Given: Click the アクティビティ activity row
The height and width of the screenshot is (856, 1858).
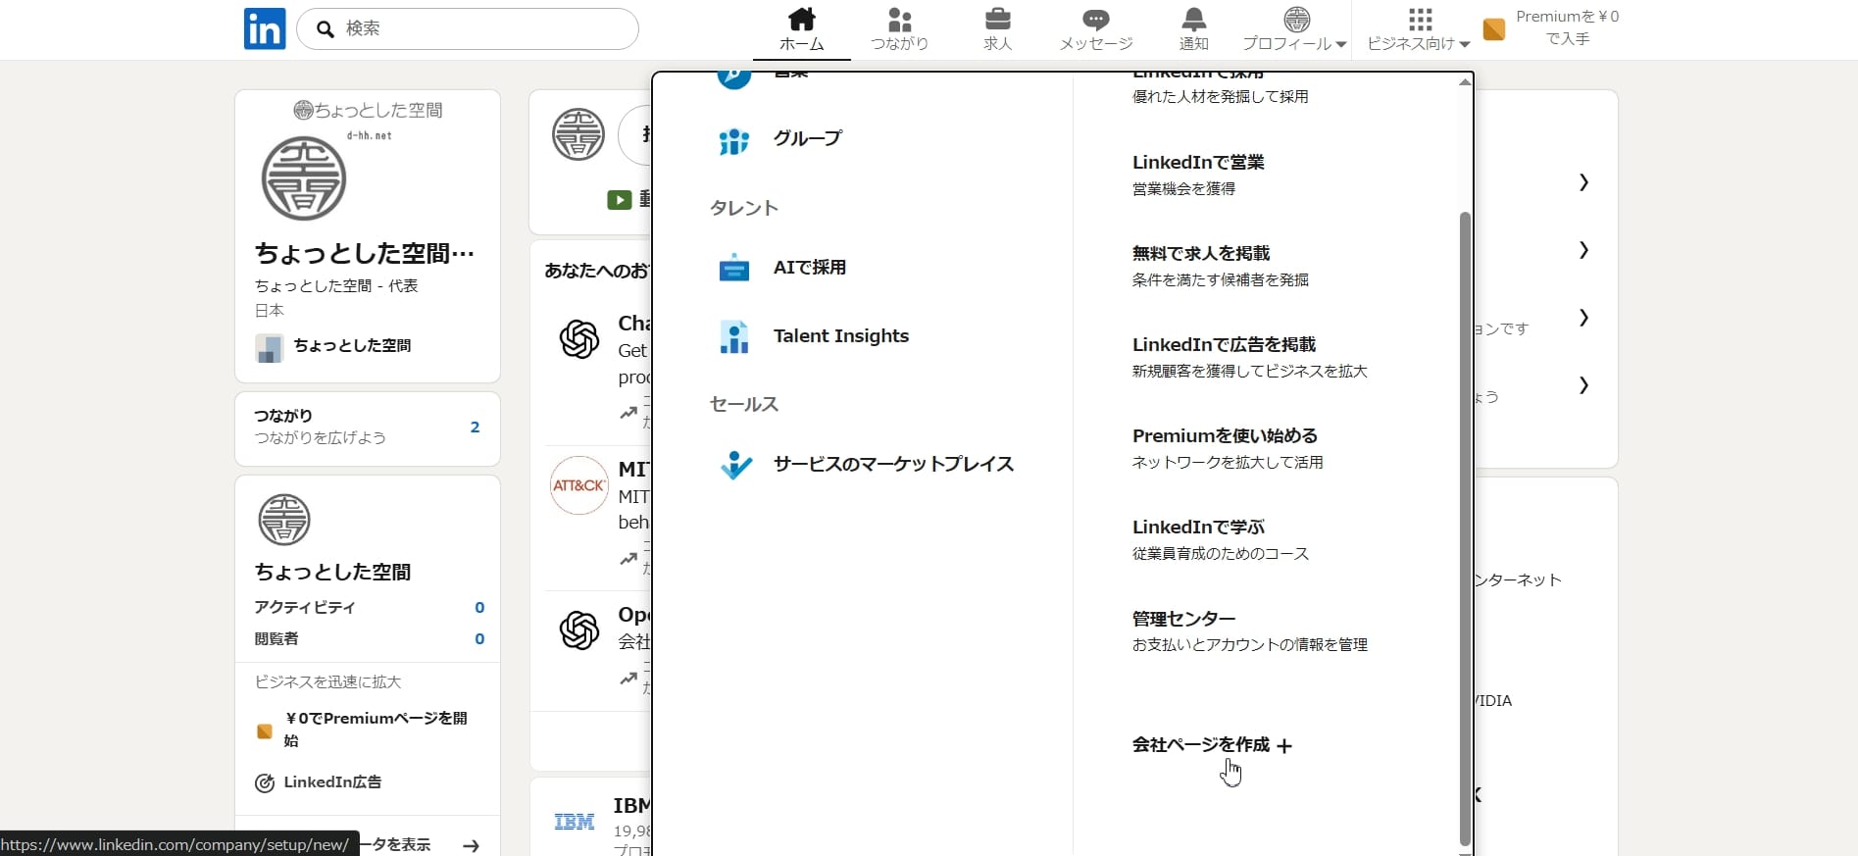Looking at the screenshot, I should [x=368, y=607].
